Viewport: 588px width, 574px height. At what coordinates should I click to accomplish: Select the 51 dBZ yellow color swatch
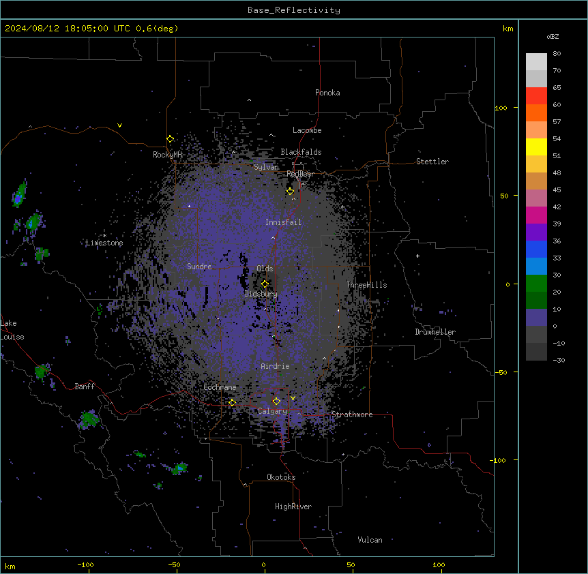(536, 147)
